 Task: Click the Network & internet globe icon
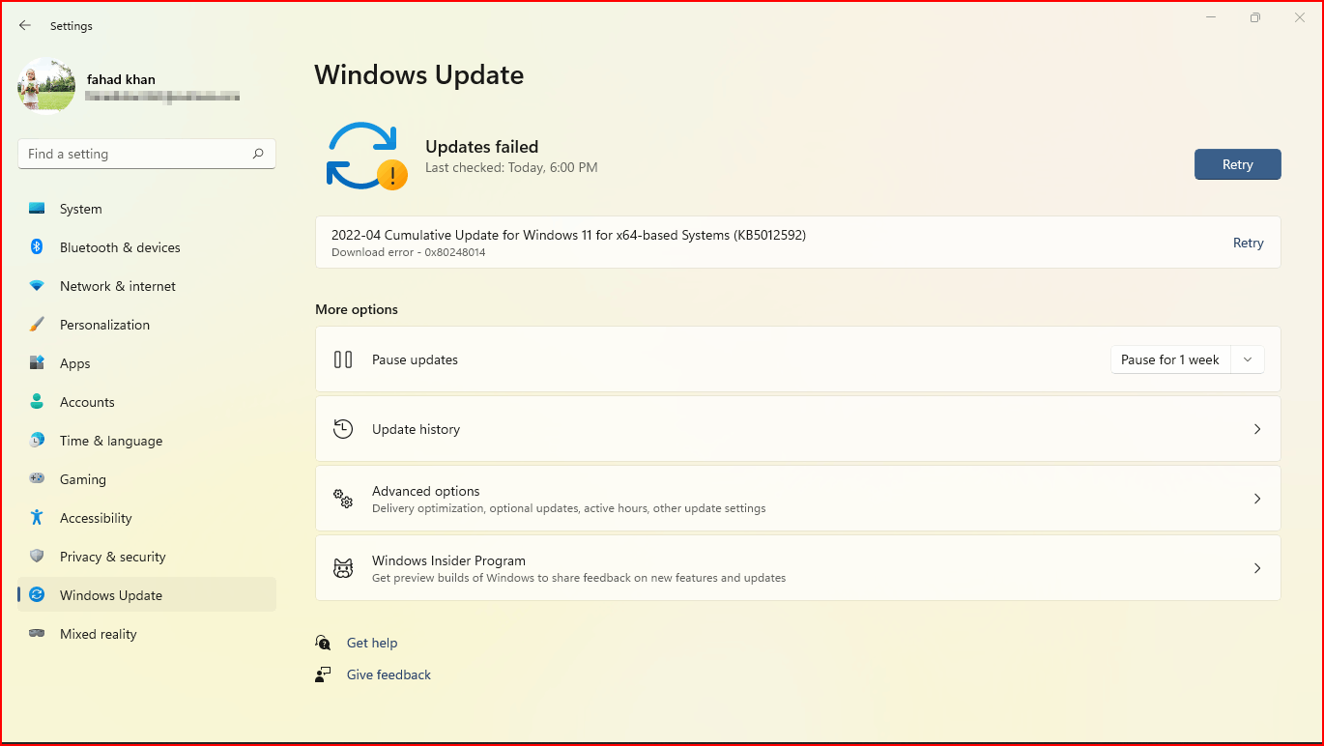point(39,286)
